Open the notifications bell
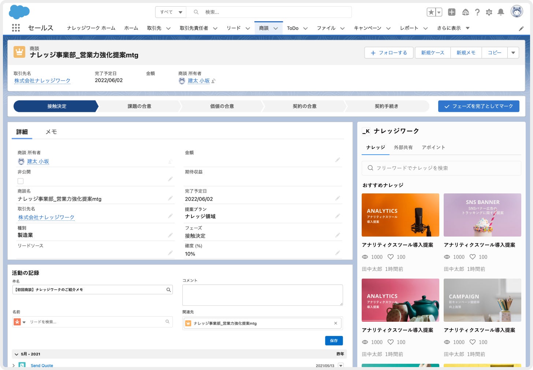Viewport: 533px width, 370px height. pos(501,12)
